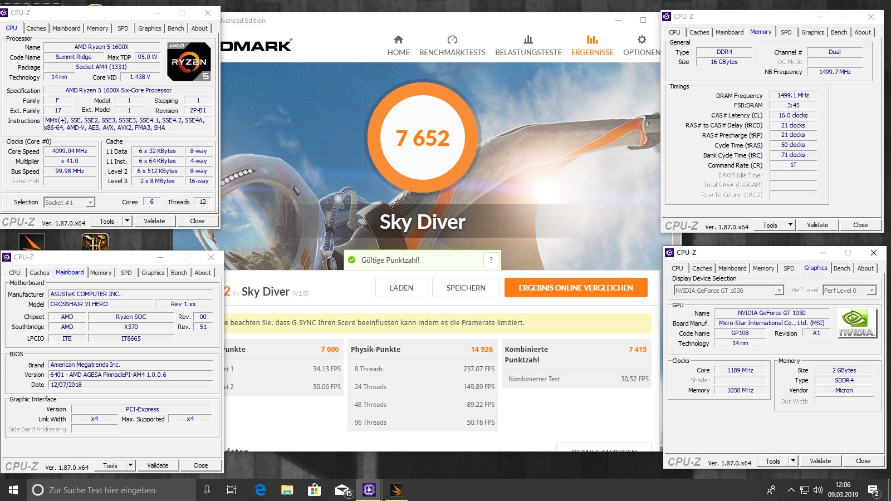Click Validate in the CPU window
The image size is (891, 501).
[154, 221]
